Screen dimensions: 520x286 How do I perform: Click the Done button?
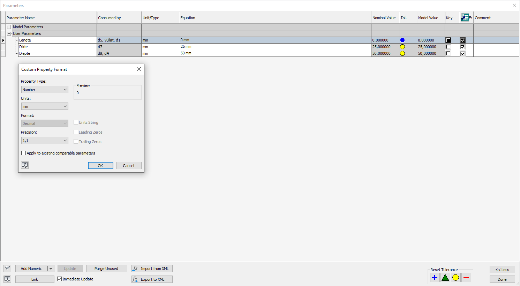[502, 279]
